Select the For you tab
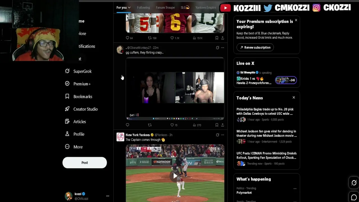 (122, 8)
